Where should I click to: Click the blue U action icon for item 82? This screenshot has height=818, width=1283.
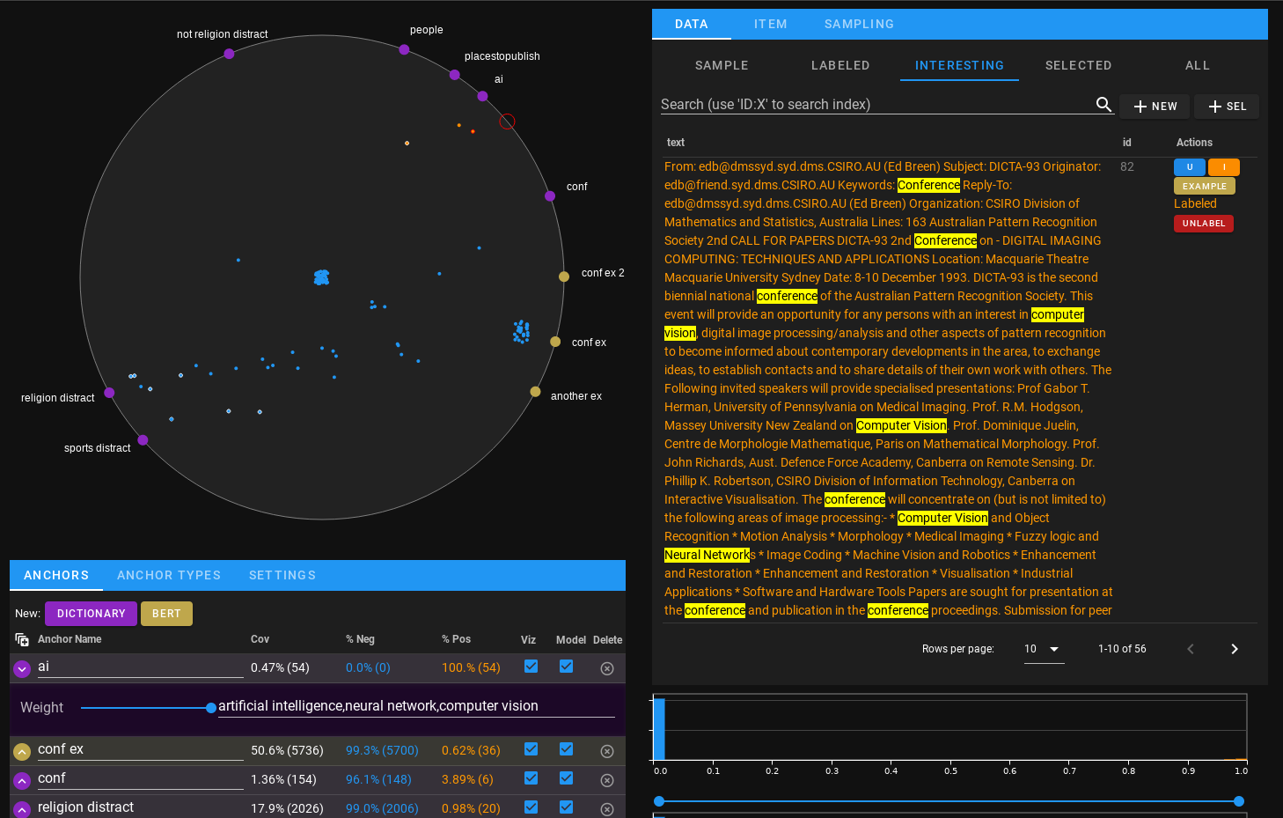pos(1189,166)
